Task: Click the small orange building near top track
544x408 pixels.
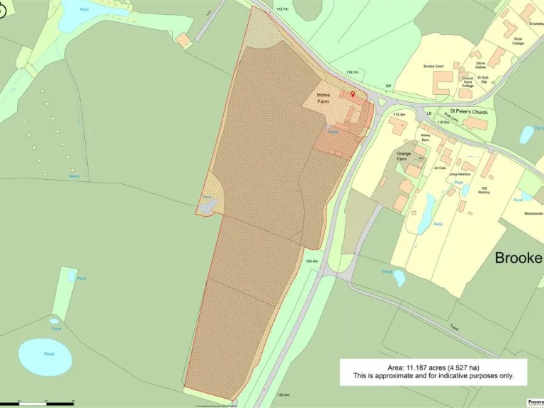Action: pos(184,41)
